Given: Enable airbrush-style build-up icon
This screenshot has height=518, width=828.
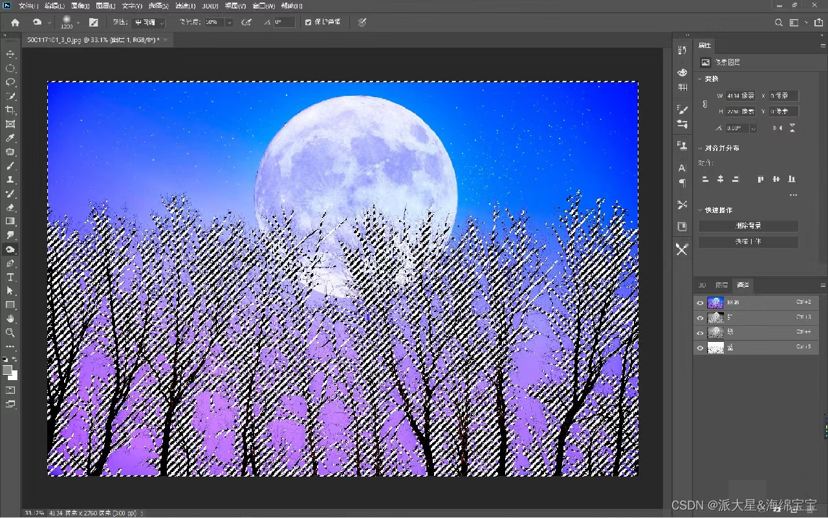Looking at the screenshot, I should coord(246,22).
